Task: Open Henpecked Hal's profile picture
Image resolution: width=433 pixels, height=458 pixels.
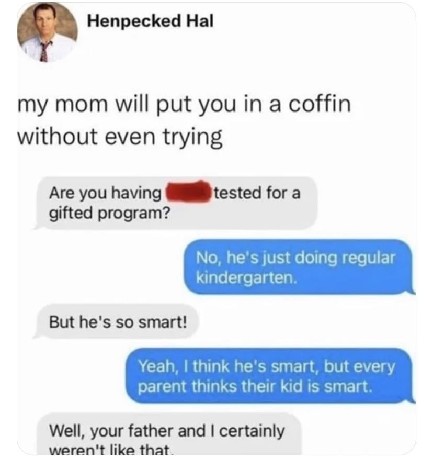Action: pyautogui.click(x=47, y=32)
